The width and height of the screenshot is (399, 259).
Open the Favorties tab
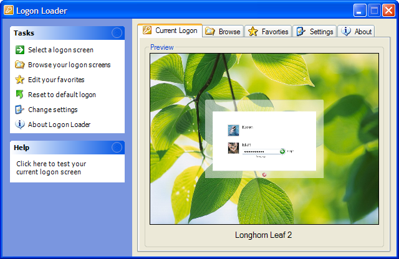268,32
